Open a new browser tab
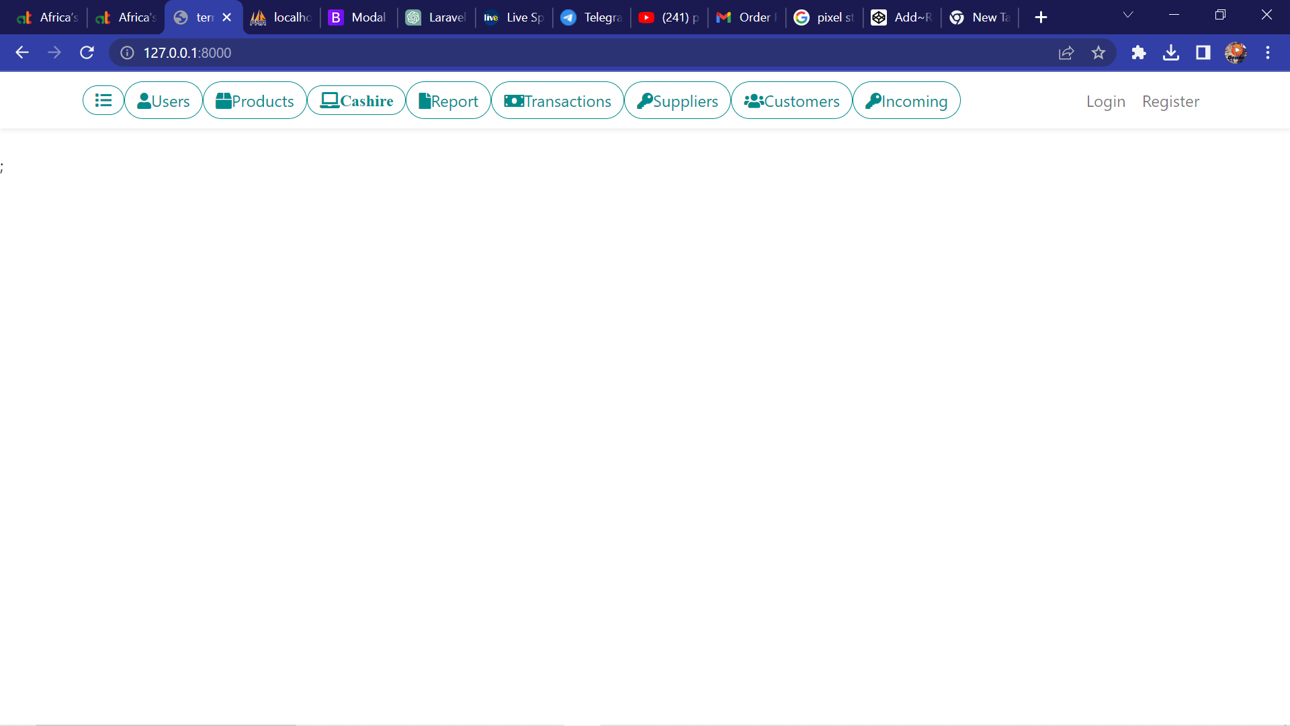The width and height of the screenshot is (1290, 726). pyautogui.click(x=1041, y=17)
